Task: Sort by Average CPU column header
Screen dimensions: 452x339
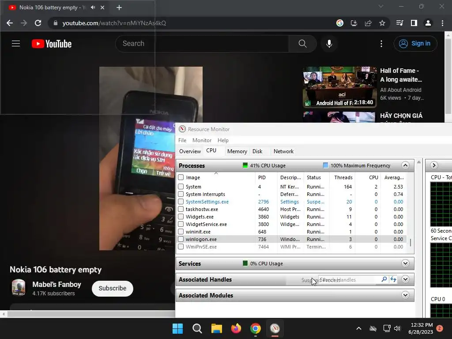Action: [x=394, y=177]
